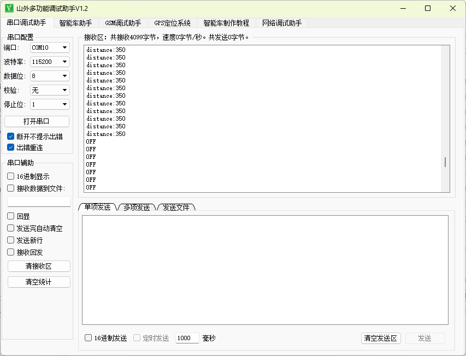This screenshot has width=466, height=356.
Task: Click the last OFF line in receive area
Action: click(x=91, y=187)
